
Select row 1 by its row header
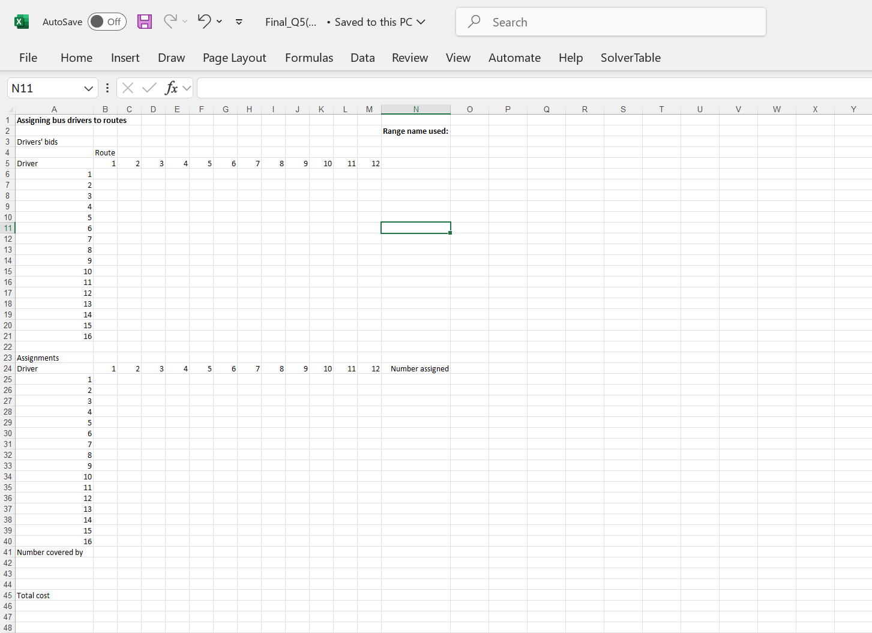point(8,120)
